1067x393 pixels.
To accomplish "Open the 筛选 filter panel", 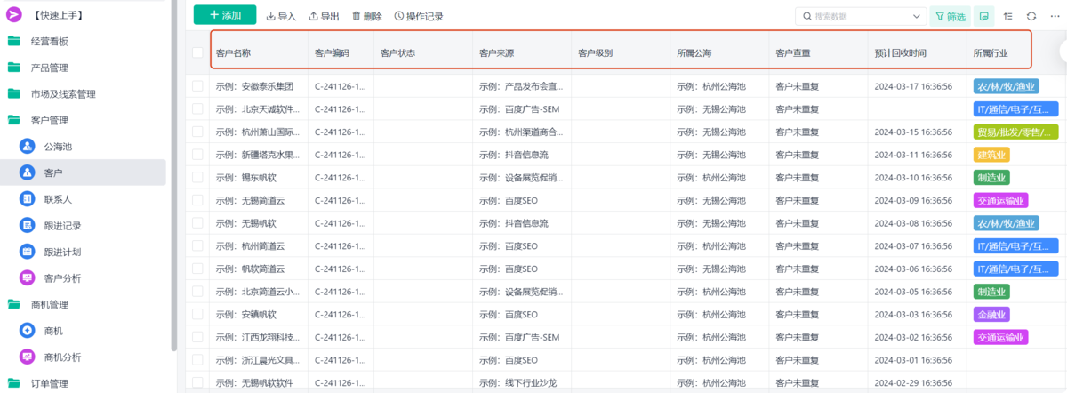I will pos(951,16).
